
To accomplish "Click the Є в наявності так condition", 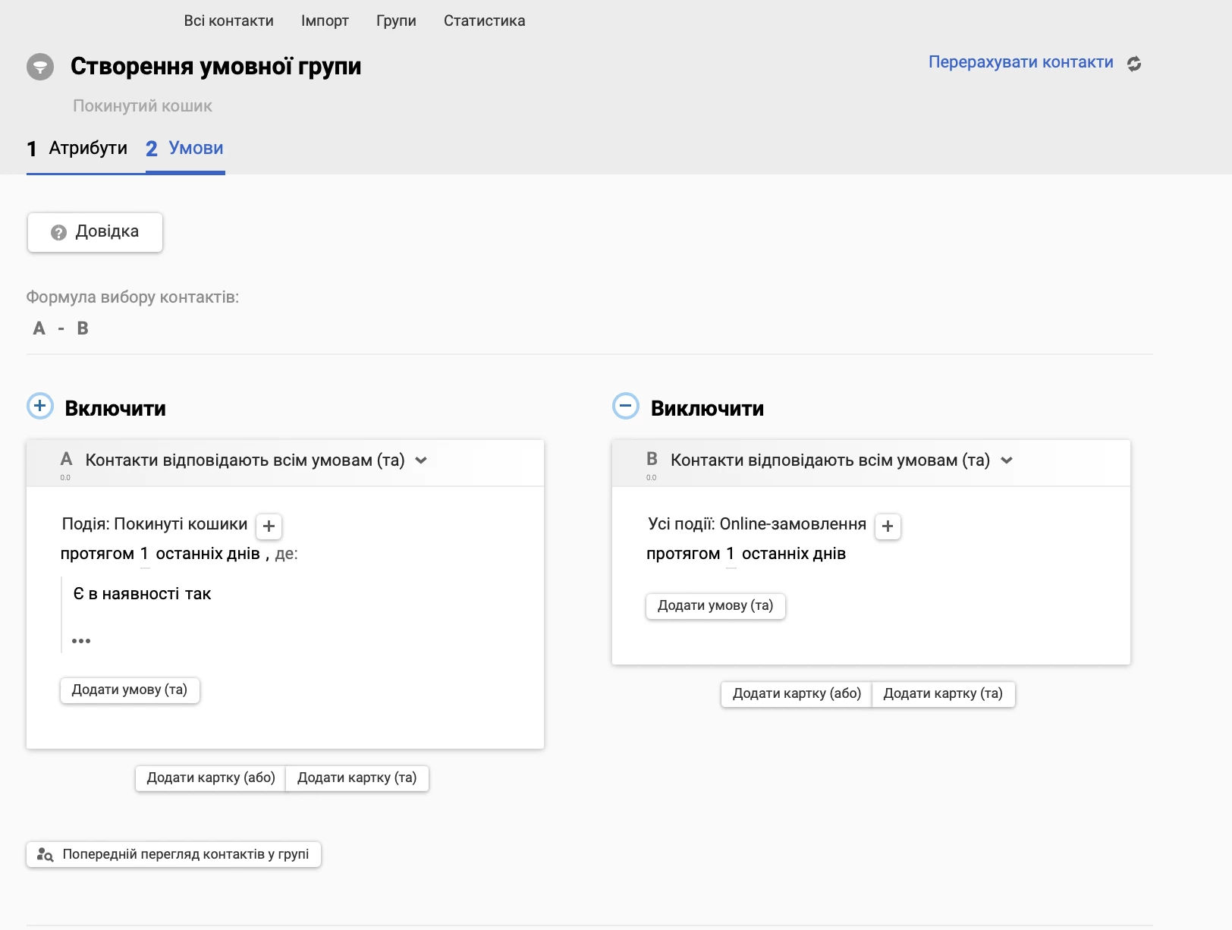I will point(142,594).
